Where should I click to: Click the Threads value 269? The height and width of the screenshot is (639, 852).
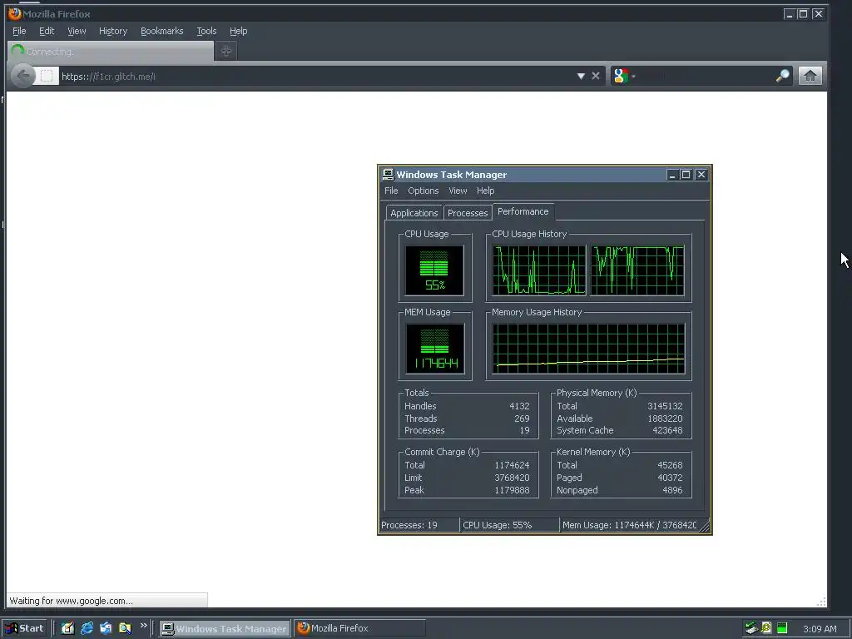click(522, 419)
